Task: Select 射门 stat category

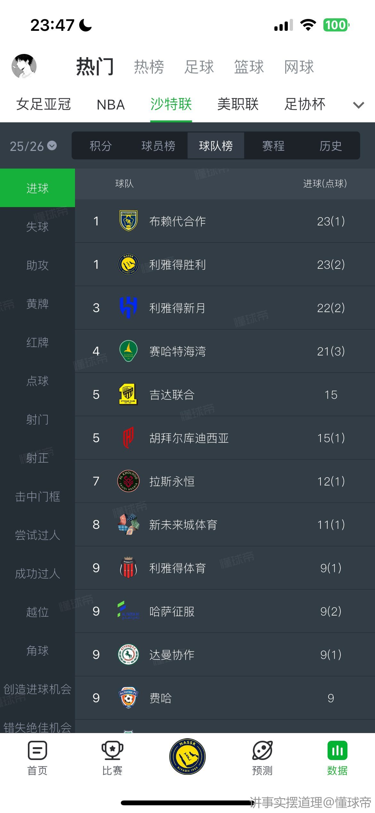Action: coord(37,419)
